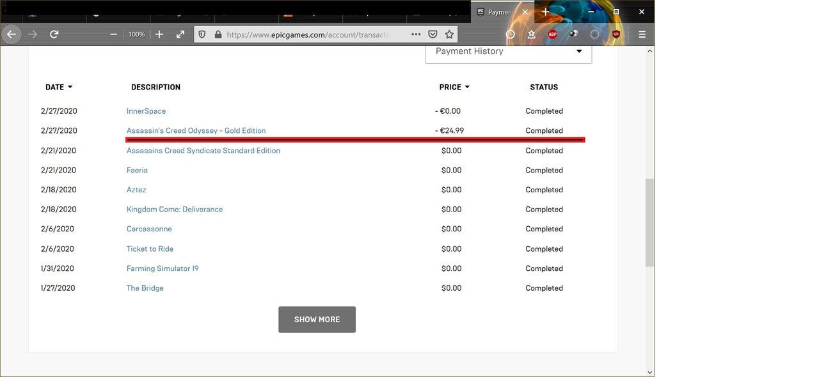The image size is (819, 377).
Task: Open the Adblock Plus extension
Action: 552,35
